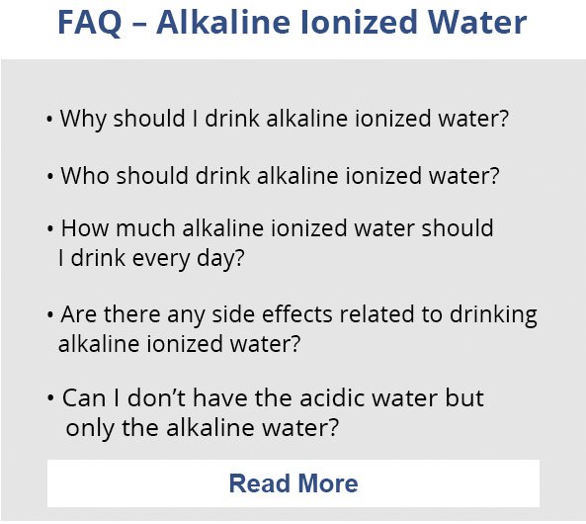Open the side effects FAQ question
The width and height of the screenshot is (586, 524).
click(297, 329)
